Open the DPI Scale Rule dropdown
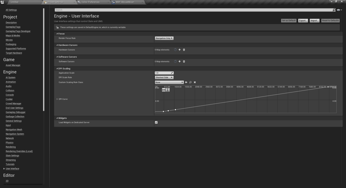 164,78
